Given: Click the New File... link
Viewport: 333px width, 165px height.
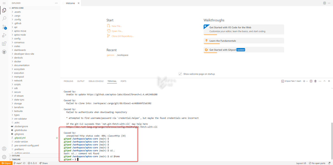Looking at the screenshot, I should point(117,26).
